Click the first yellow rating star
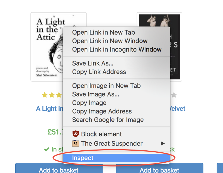Image resolution: width=223 pixels, height=173 pixels. click(45, 95)
